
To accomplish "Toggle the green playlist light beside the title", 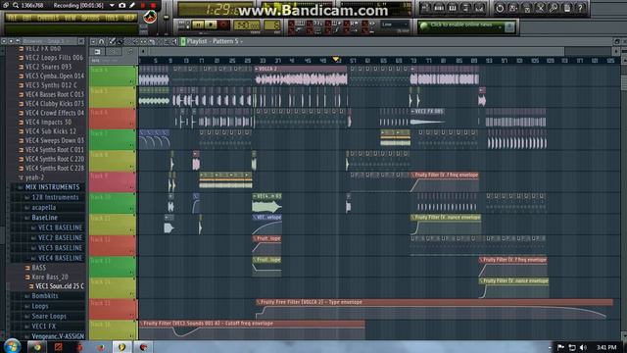I will coord(183,41).
